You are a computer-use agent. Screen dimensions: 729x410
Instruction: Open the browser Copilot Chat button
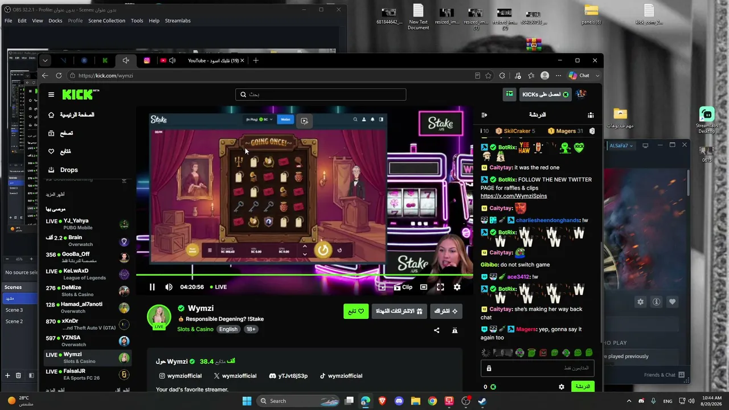(x=579, y=76)
